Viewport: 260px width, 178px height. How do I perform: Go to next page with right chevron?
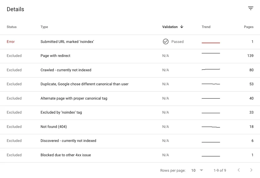(x=251, y=170)
